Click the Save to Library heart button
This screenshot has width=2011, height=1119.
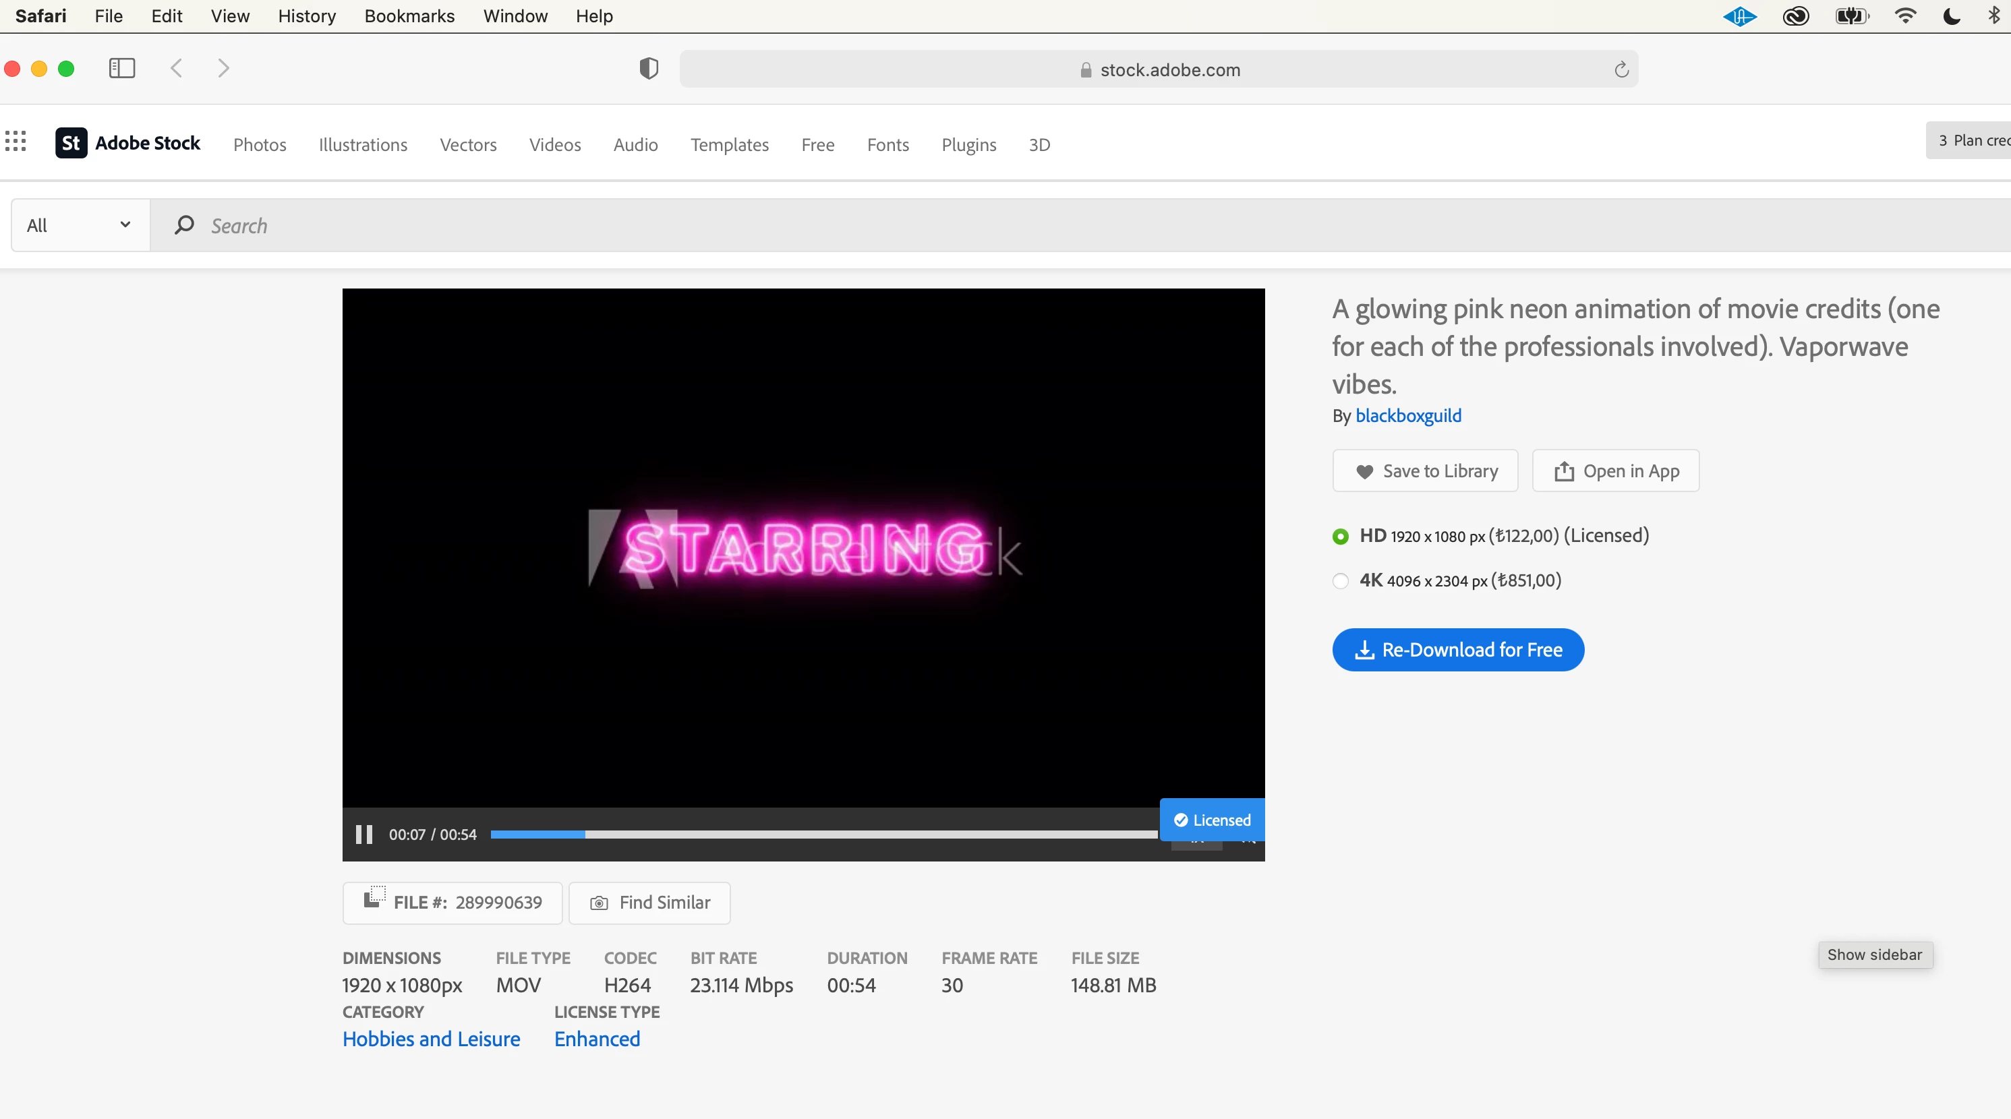pyautogui.click(x=1425, y=471)
